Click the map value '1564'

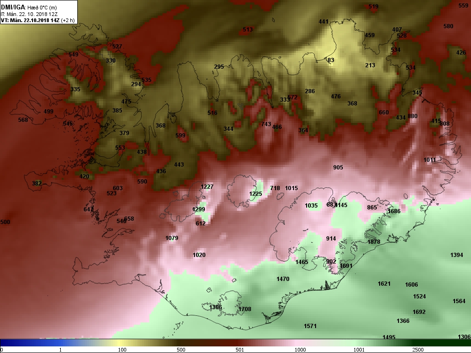459,301
